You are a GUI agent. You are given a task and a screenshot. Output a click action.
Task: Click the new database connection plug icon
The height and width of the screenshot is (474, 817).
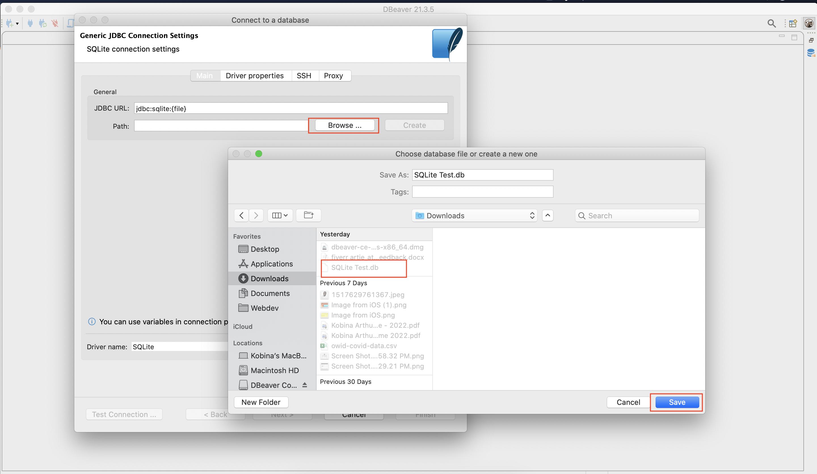(9, 23)
